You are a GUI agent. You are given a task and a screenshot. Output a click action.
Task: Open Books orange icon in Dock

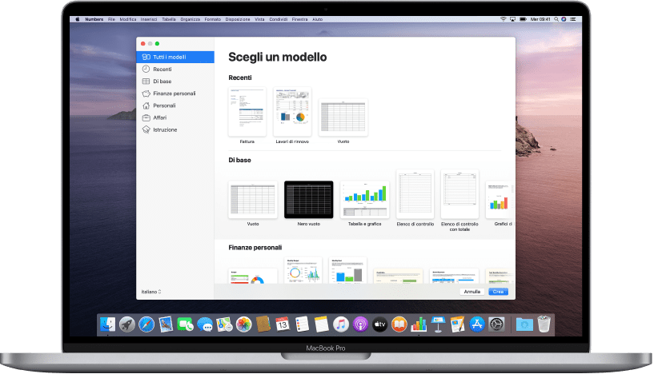click(399, 324)
